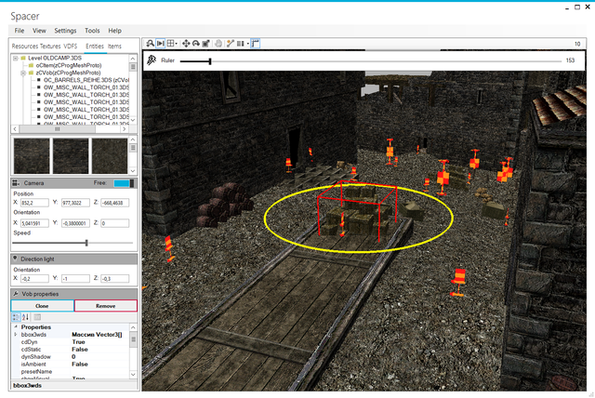595x398 pixels.
Task: Click the zCVob folder icon in tree
Action: pos(32,73)
